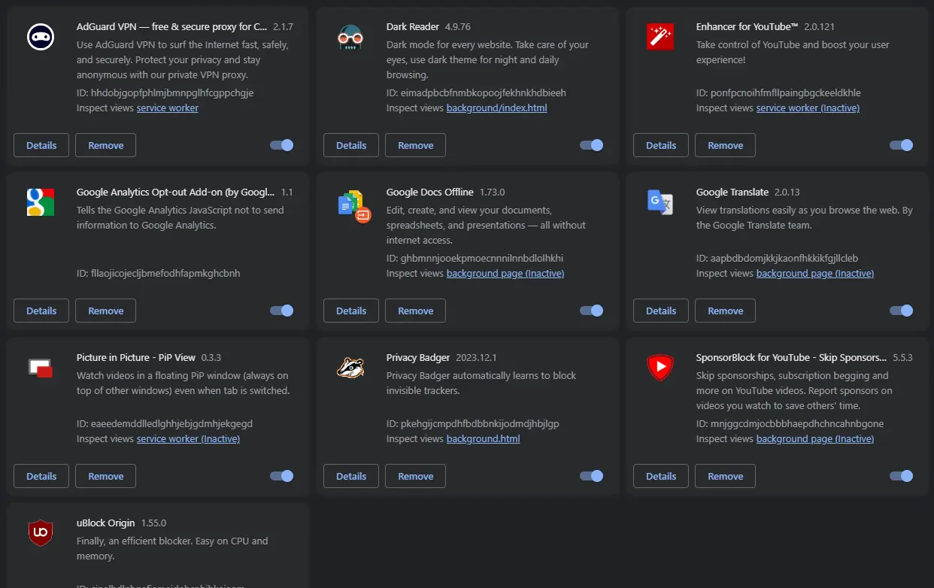
Task: Remove Google Analytics Opt-out Add-on
Action: coord(105,311)
